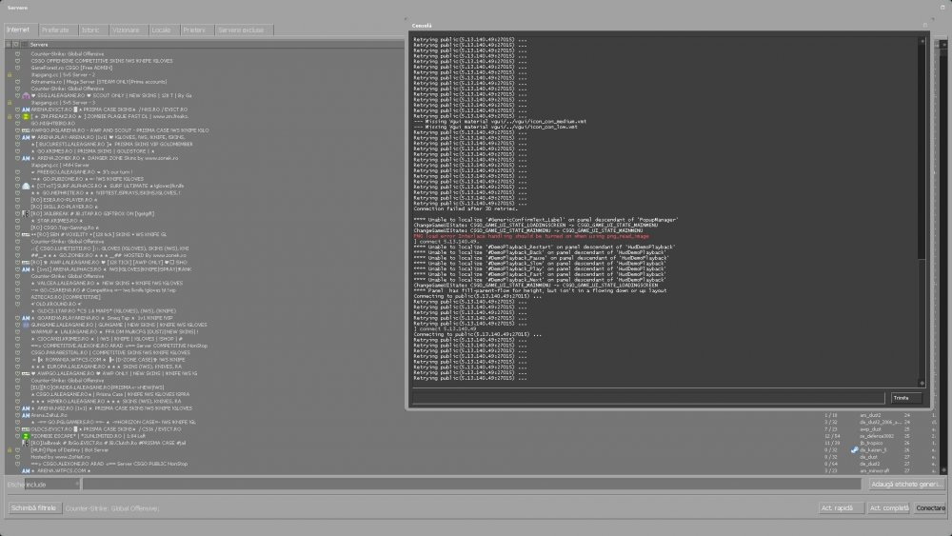Screen dimensions: 952x536
Task: Click the icon of SURF.ALPHACS.RO server
Action: [x=26, y=187]
